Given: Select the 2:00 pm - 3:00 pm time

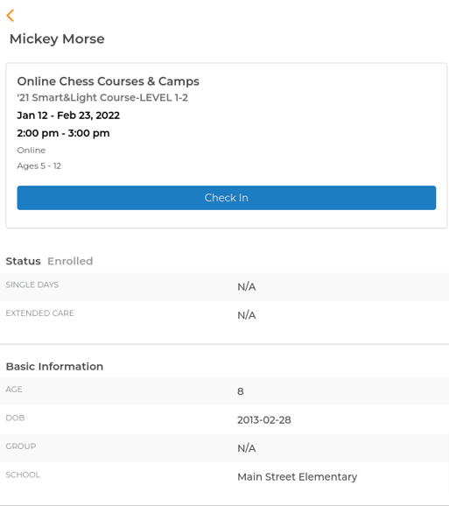Looking at the screenshot, I should click(63, 133).
